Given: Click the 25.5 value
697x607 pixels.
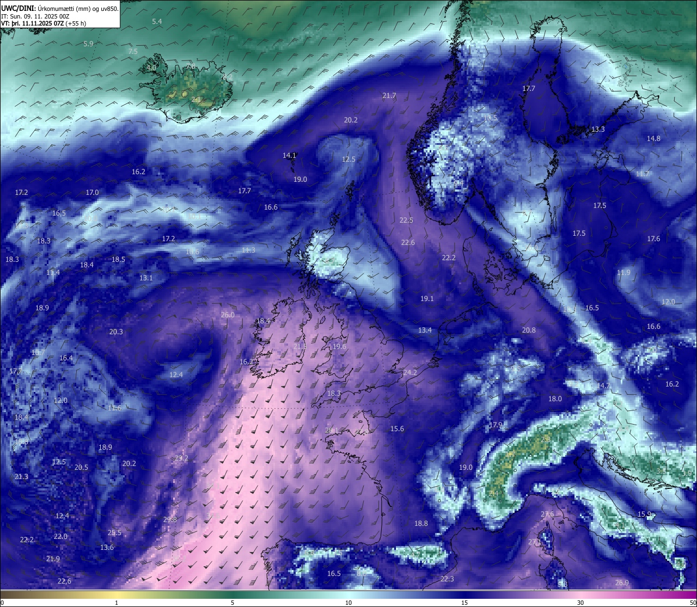Looking at the screenshot, I should (x=114, y=532).
